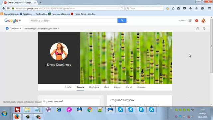Click the Firefox address bar URL field
213x120 pixels.
(67, 8)
